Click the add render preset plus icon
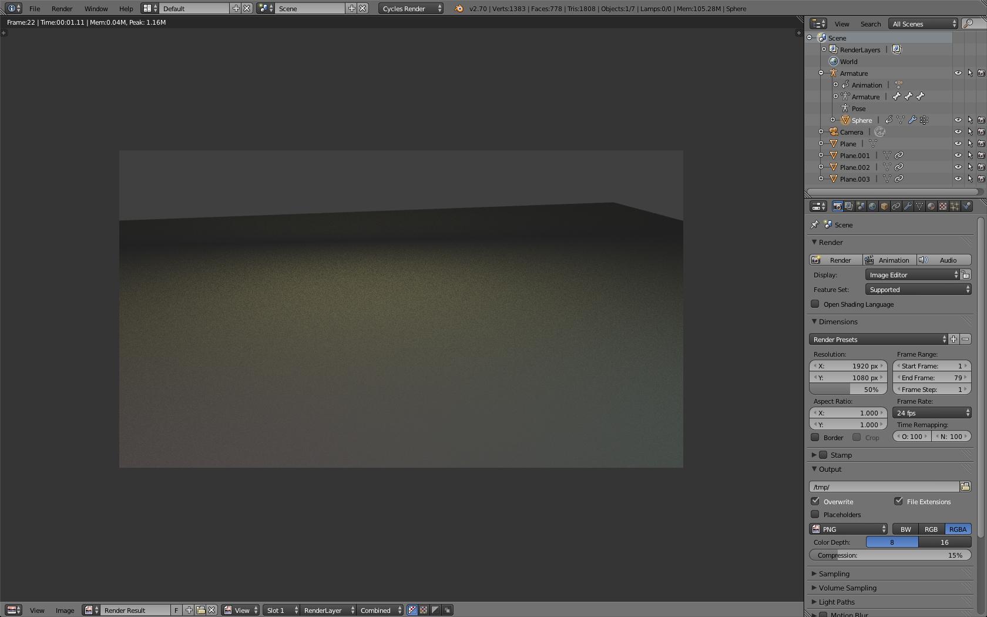 click(954, 339)
